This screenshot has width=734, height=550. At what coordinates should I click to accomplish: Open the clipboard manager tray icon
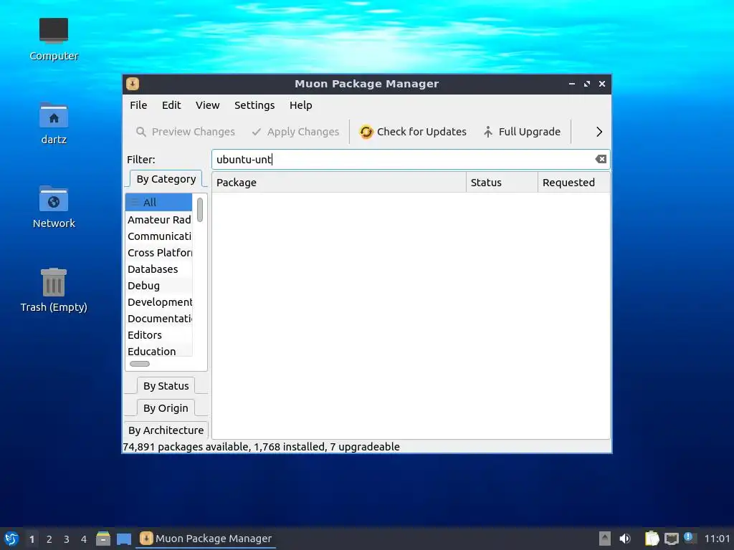tap(652, 539)
